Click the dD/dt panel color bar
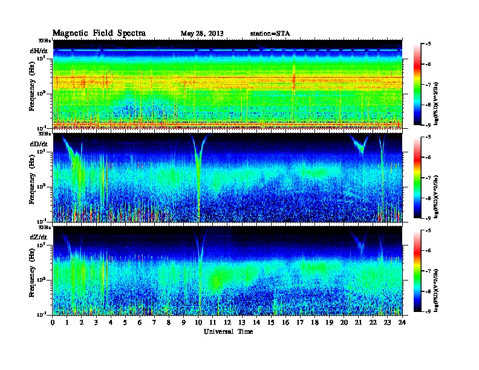 point(417,178)
